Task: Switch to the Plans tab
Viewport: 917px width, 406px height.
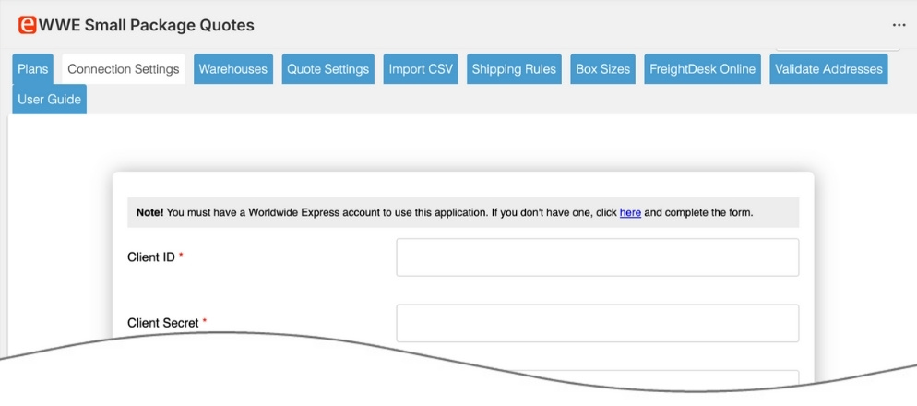Action: pyautogui.click(x=33, y=69)
